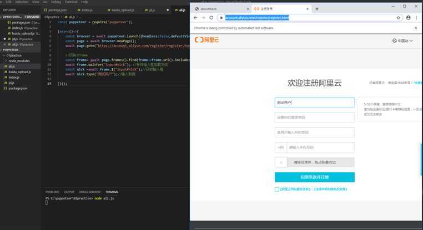Open the 中国站 region dropdown
This screenshot has height=230, width=423.
[402, 40]
